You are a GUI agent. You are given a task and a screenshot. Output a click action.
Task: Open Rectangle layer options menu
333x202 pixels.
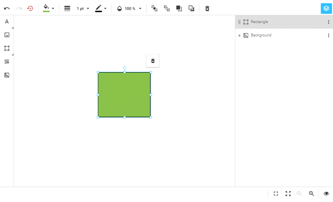(329, 22)
